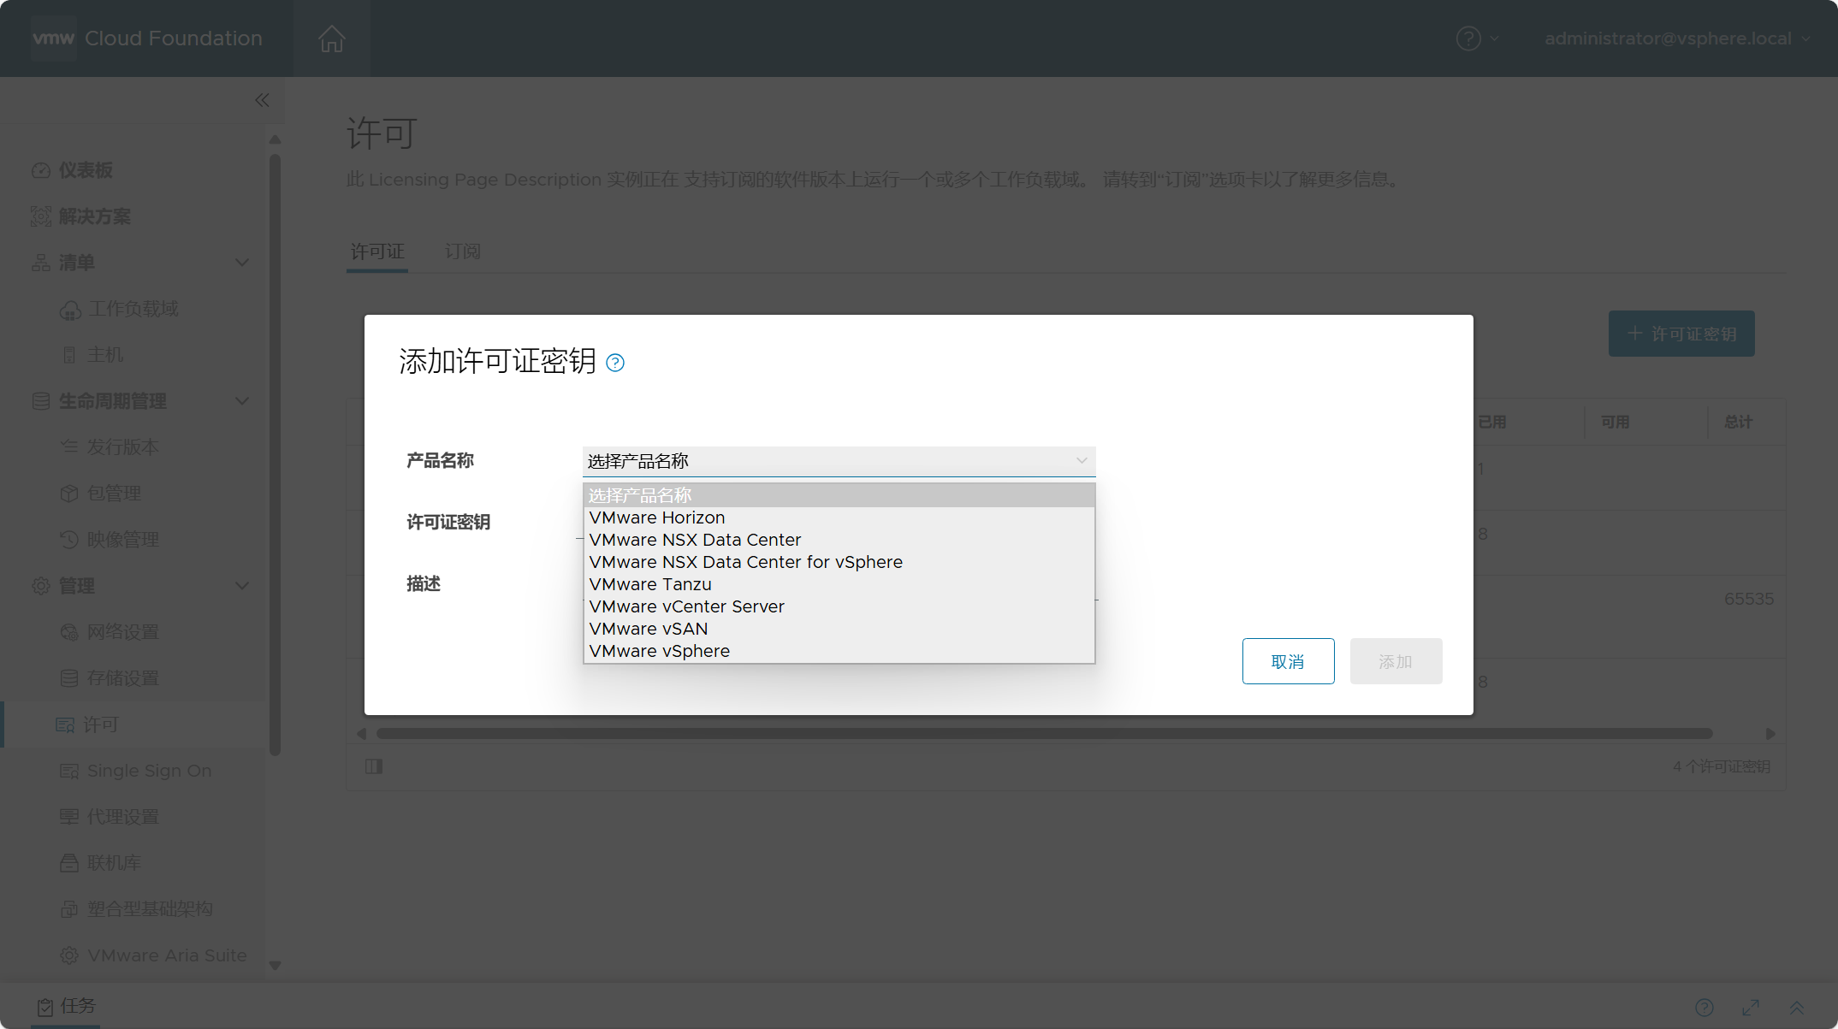The width and height of the screenshot is (1838, 1029).
Task: Open Single Sign On in the sidebar
Action: tap(149, 771)
